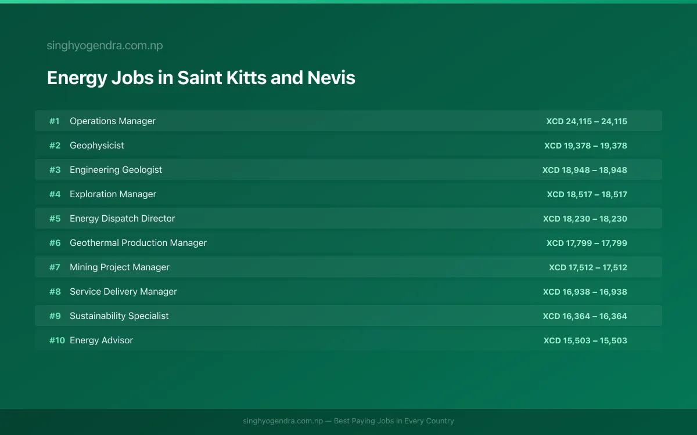This screenshot has width=697, height=435.
Task: Click the '#1' rank number
Action: [x=54, y=121]
